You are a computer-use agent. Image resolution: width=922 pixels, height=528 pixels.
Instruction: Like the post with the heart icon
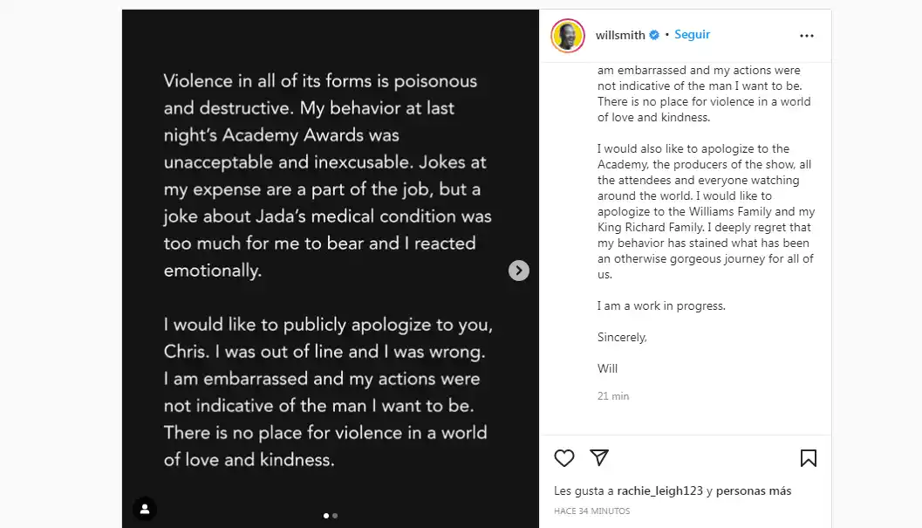(x=563, y=457)
